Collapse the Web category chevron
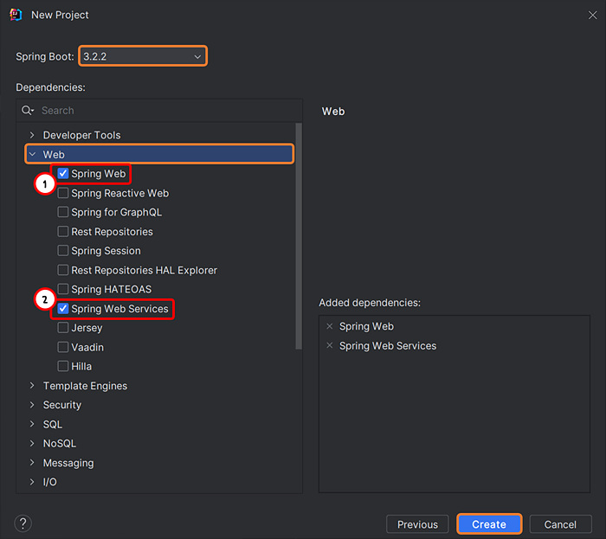The image size is (606, 539). coord(32,155)
